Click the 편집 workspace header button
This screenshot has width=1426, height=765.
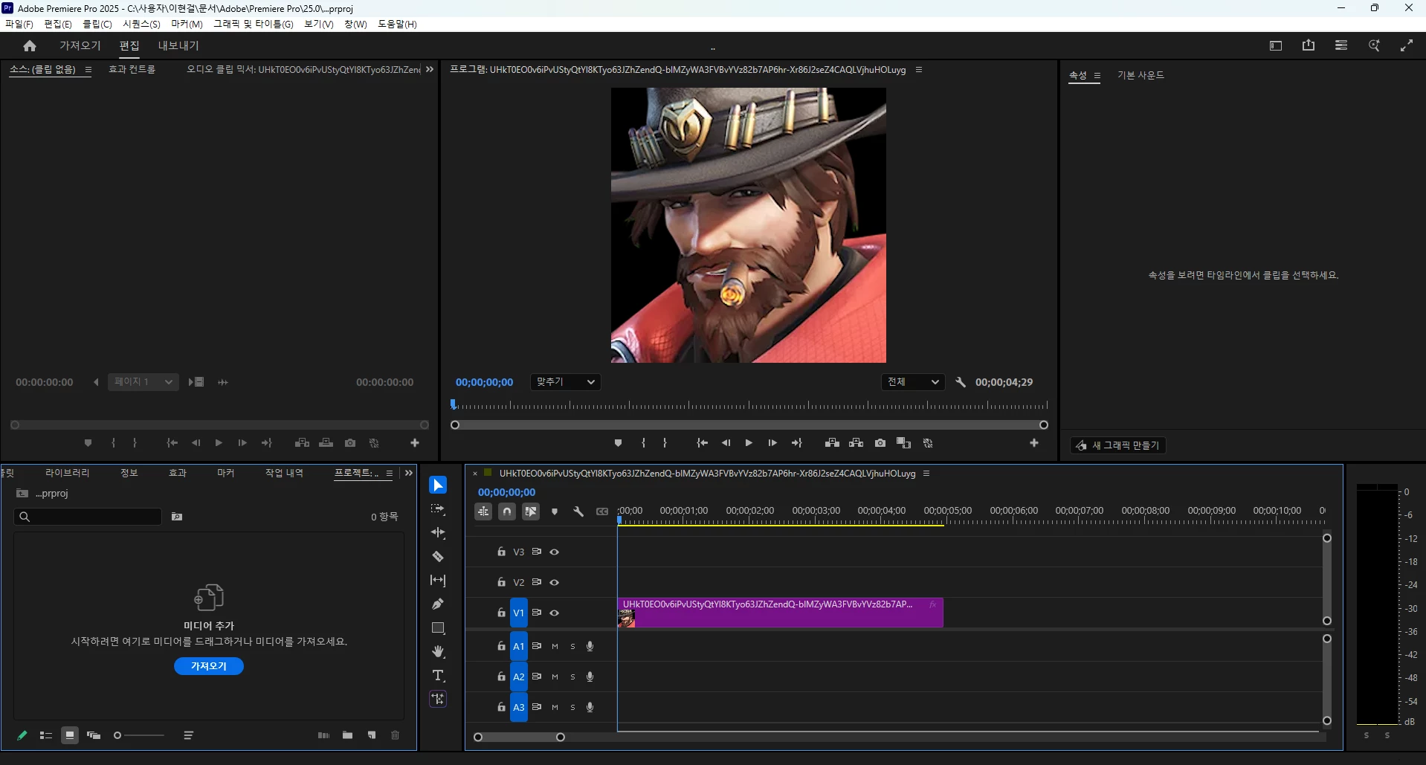[129, 46]
